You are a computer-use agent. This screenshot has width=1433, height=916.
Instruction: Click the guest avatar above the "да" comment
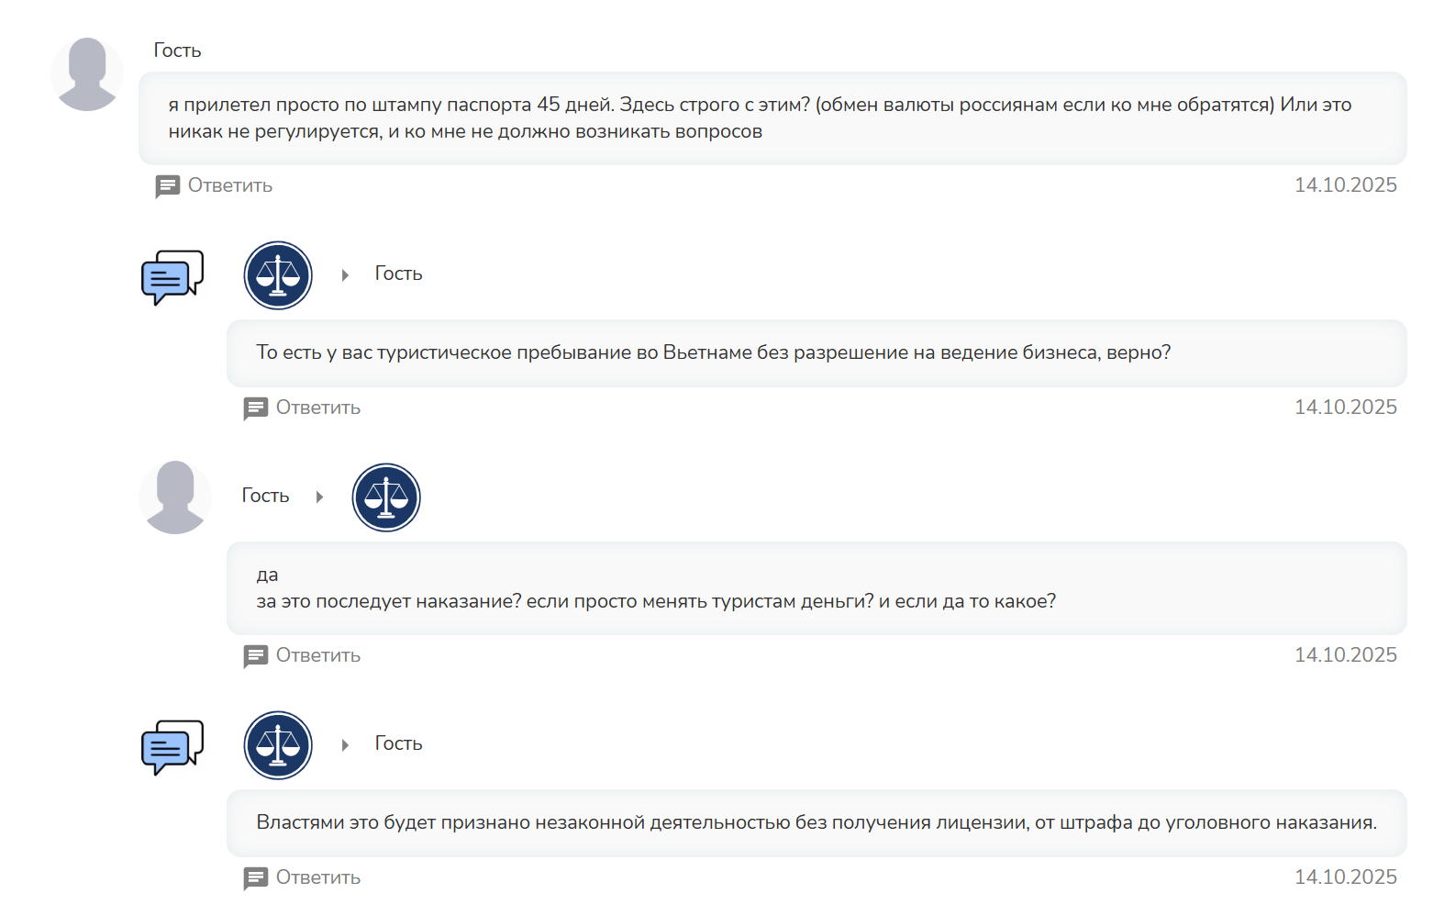(x=175, y=497)
